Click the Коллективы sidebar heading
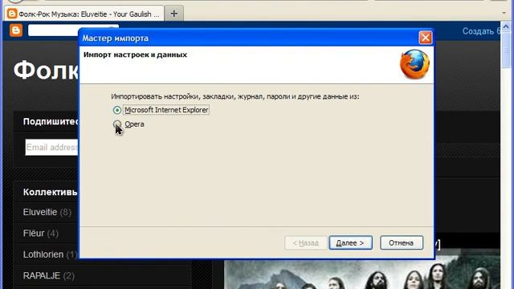The image size is (514, 289). [50, 192]
